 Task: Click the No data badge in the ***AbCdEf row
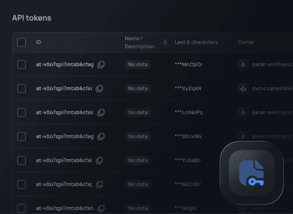point(138,184)
